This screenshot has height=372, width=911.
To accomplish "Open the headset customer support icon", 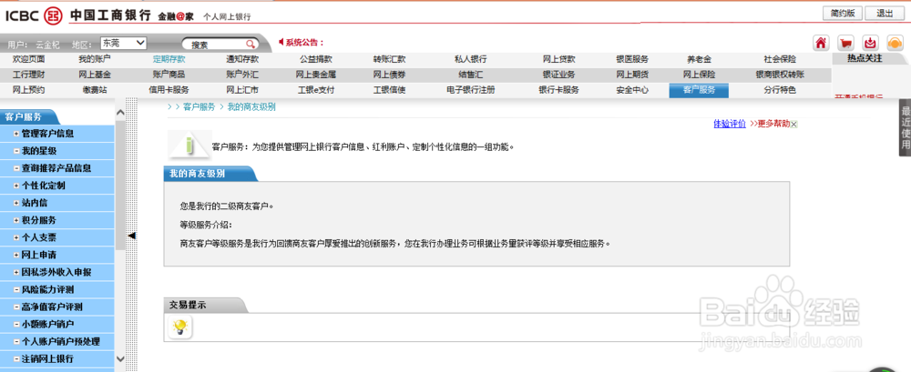I will pos(895,43).
